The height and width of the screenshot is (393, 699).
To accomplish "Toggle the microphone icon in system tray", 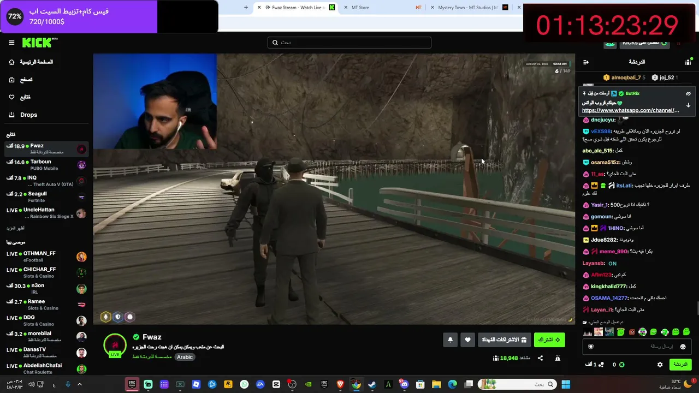I will click(x=68, y=385).
